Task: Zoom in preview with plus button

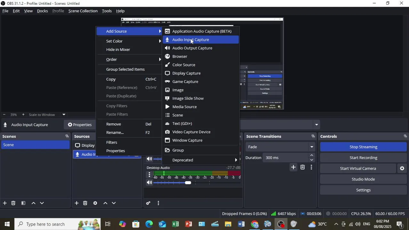Action: [23, 115]
